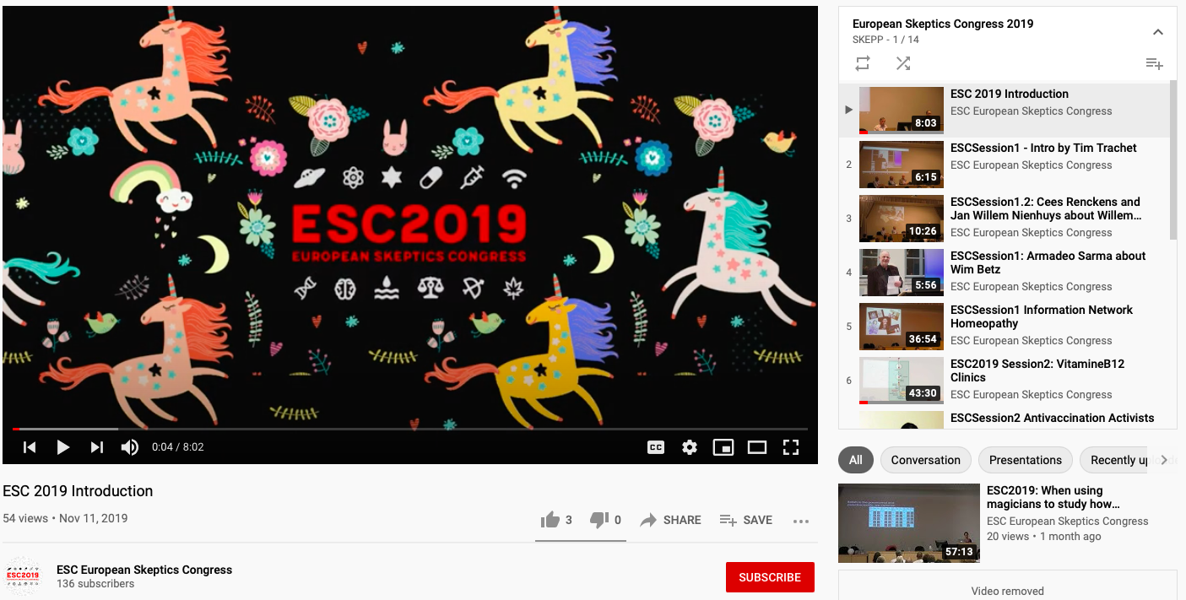Open 'ESC2019: When using magicians to study how' title
This screenshot has width=1186, height=600.
1053,497
